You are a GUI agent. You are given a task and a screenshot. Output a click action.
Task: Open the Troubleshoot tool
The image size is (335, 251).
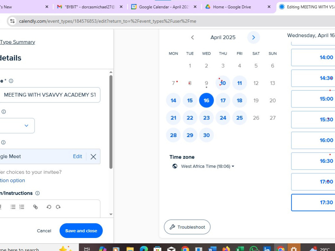click(187, 227)
